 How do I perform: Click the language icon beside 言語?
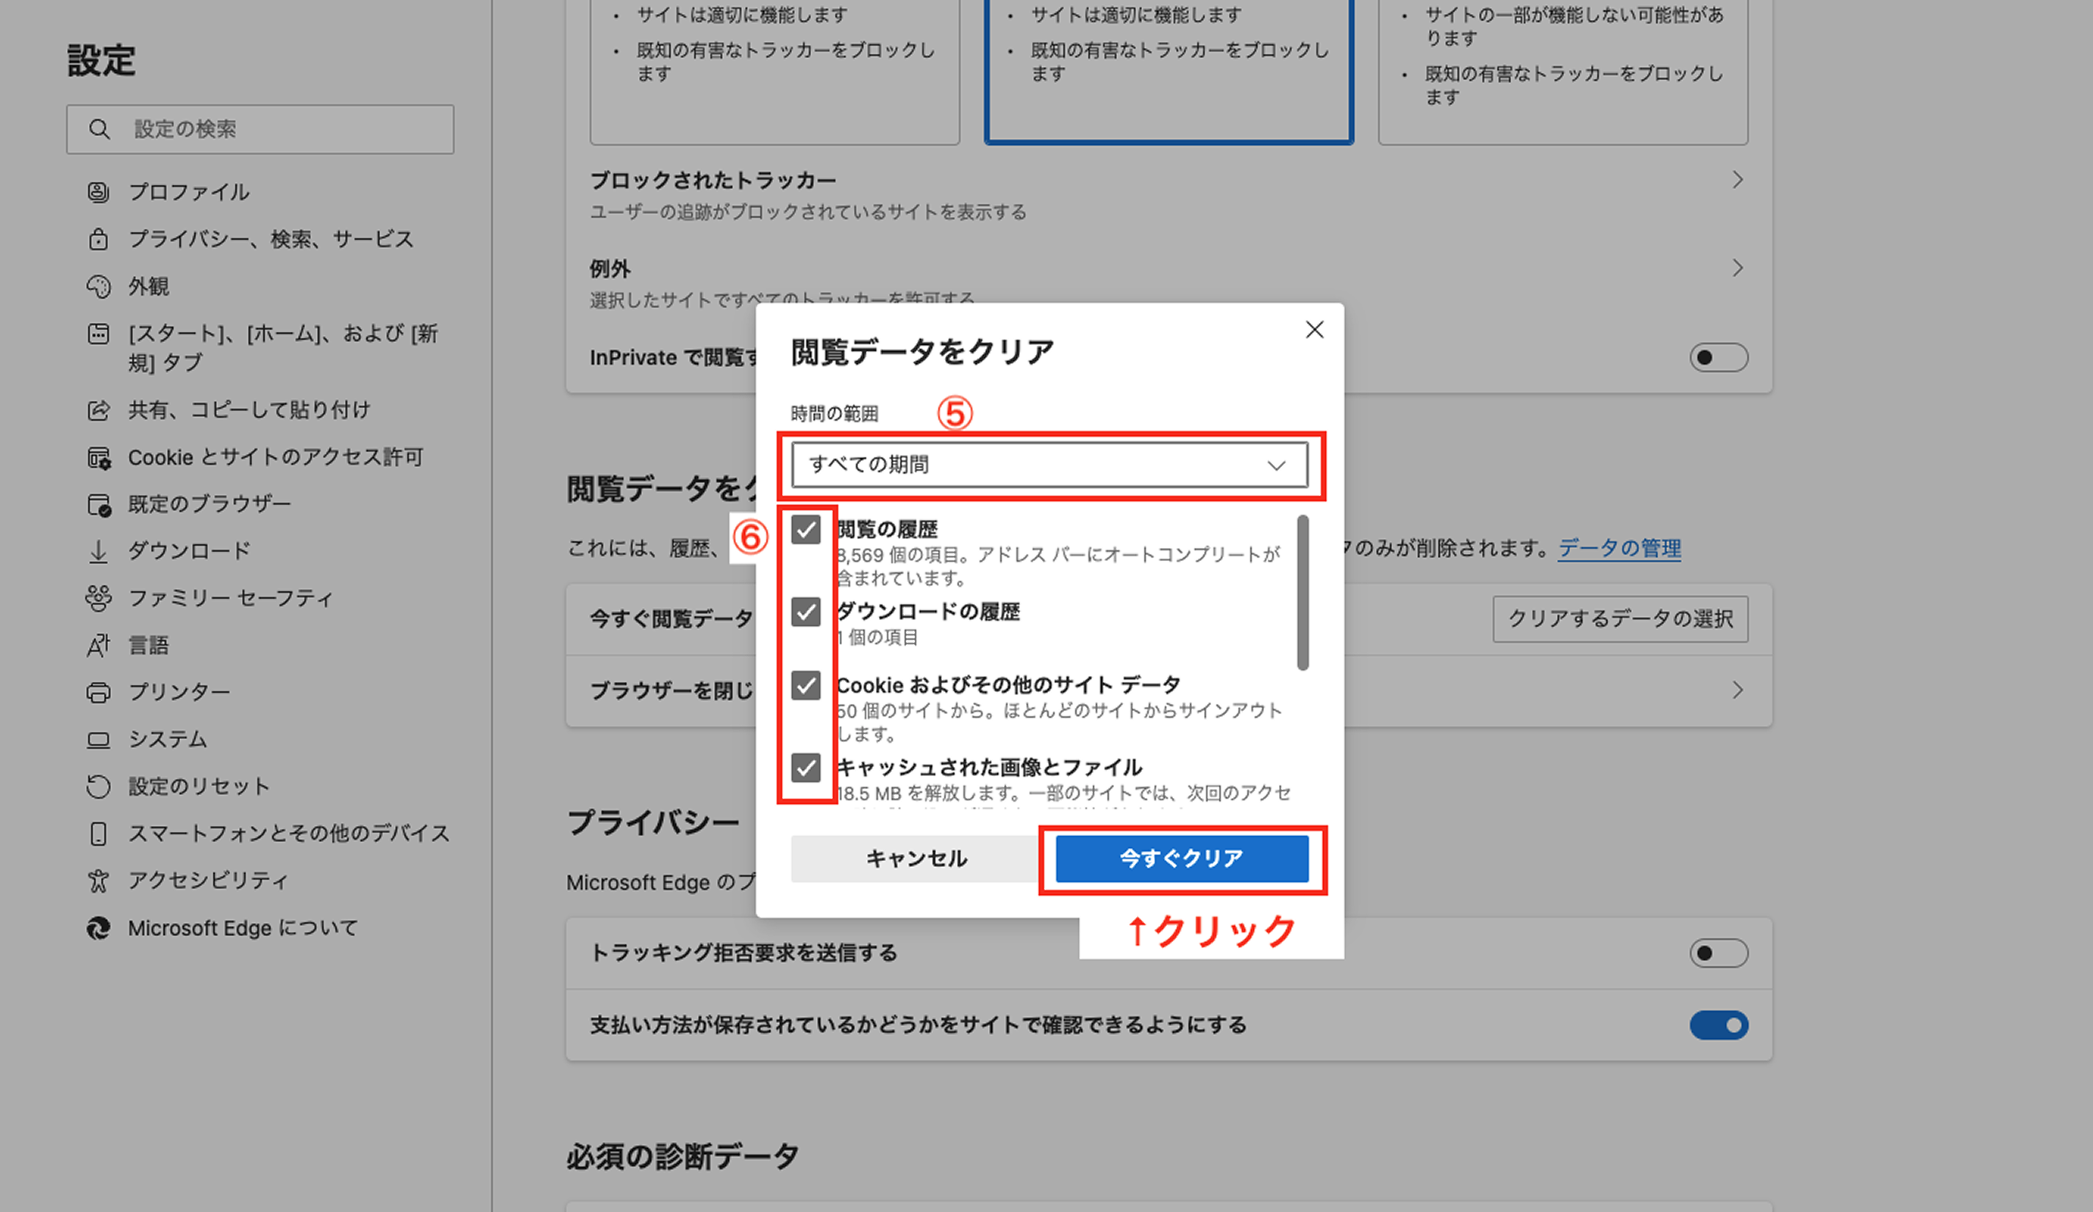click(99, 645)
